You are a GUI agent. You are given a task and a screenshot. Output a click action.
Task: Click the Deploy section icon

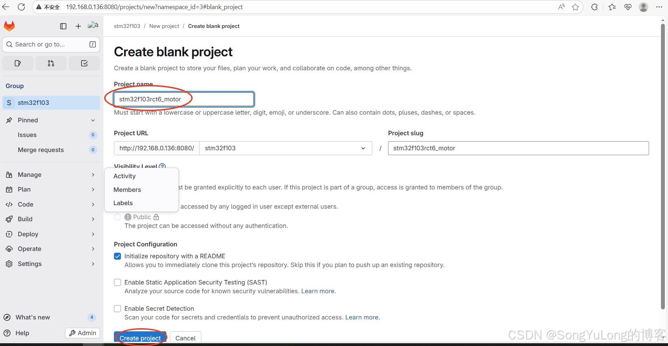pos(9,234)
